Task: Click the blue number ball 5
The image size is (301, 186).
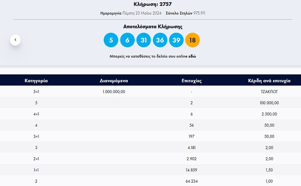Action: (x=111, y=40)
